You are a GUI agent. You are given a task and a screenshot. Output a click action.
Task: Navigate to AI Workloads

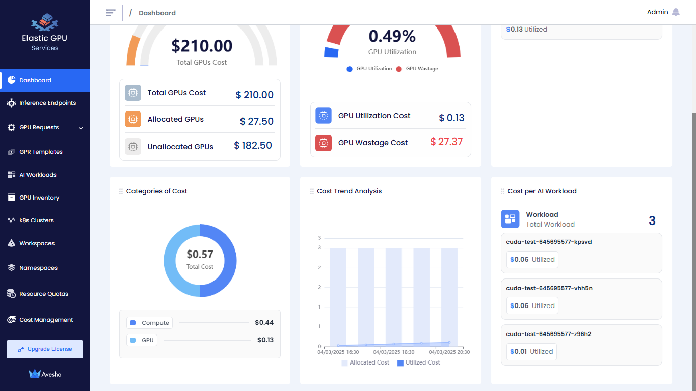coord(45,175)
